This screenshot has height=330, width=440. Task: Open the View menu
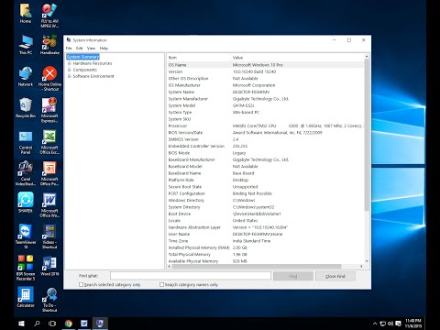91,49
